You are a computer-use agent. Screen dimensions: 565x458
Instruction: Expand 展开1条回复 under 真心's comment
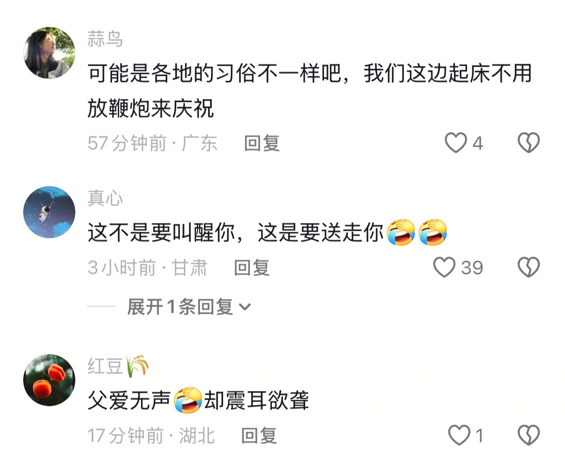click(188, 307)
